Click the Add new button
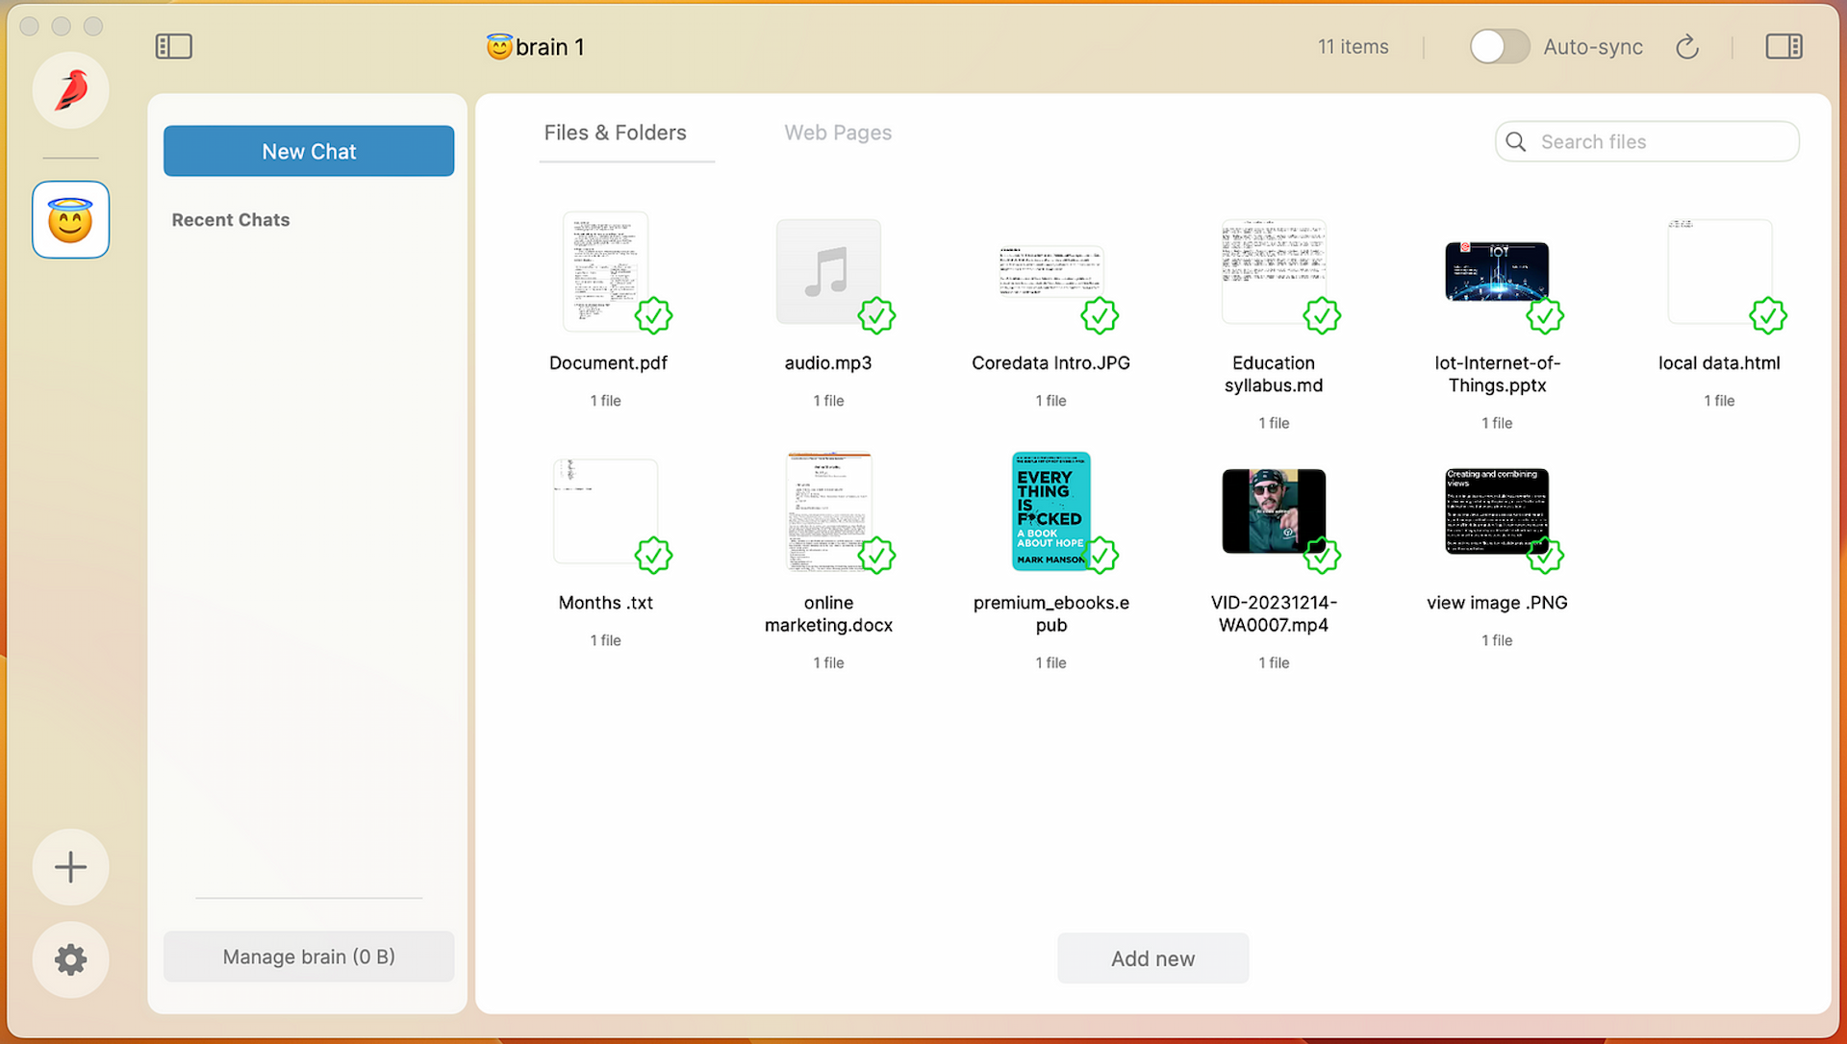 pos(1151,957)
